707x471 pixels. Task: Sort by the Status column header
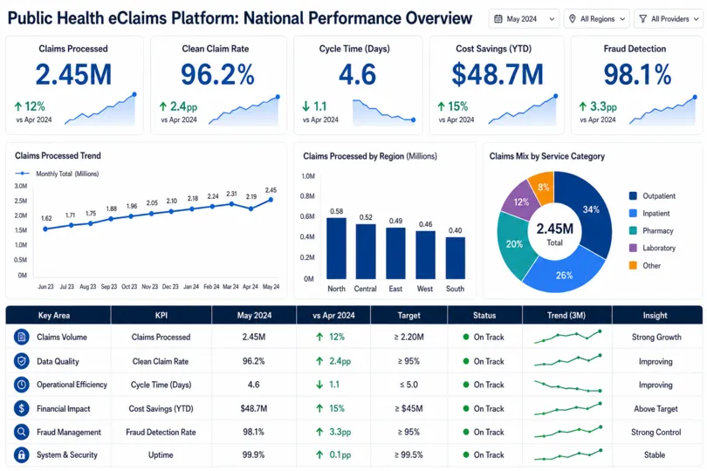coord(484,315)
